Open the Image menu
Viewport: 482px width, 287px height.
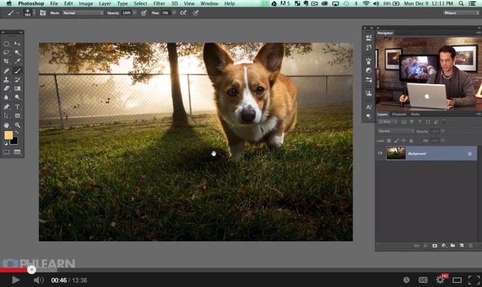point(86,3)
